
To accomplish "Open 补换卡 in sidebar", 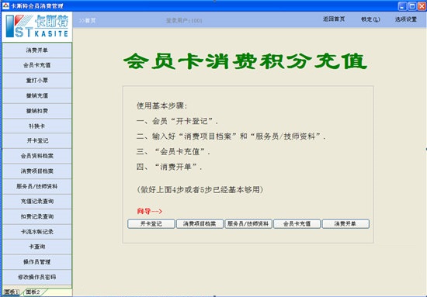I will (37, 126).
